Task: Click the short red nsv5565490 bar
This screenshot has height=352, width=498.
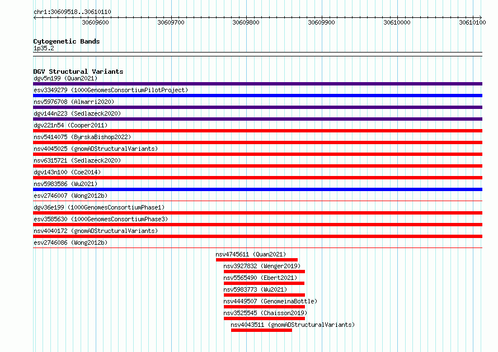Action: click(x=264, y=283)
